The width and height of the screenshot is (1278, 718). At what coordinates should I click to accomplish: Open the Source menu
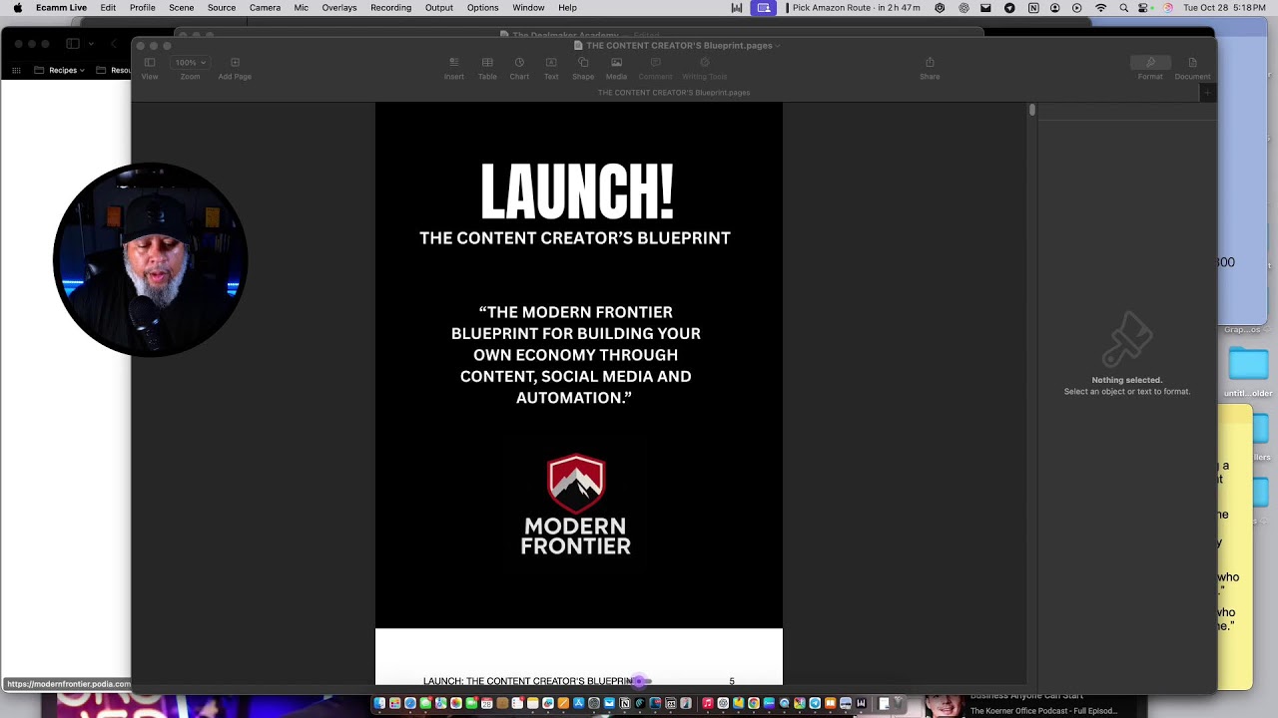tap(222, 8)
